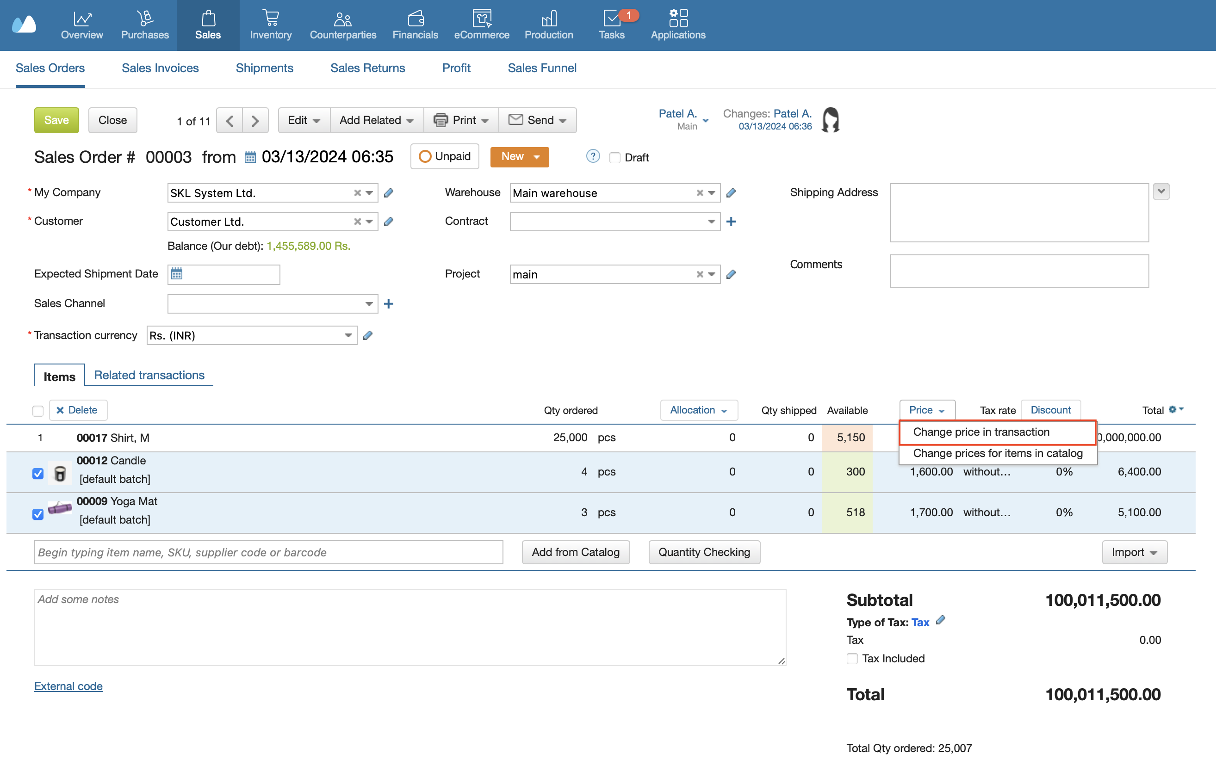This screenshot has height=759, width=1216.
Task: Toggle the select-all items checkbox
Action: click(37, 411)
